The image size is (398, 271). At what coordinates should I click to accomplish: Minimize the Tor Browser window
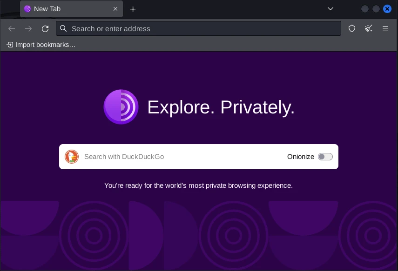[x=365, y=9]
